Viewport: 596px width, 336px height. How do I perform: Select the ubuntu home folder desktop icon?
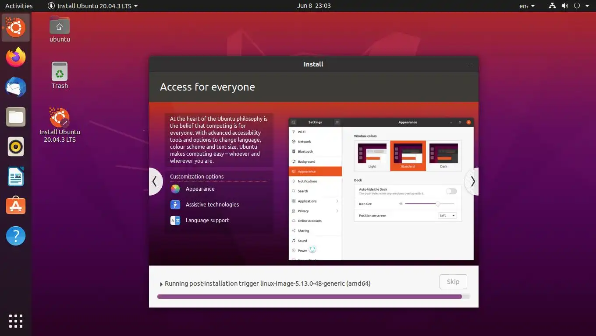coord(60,29)
